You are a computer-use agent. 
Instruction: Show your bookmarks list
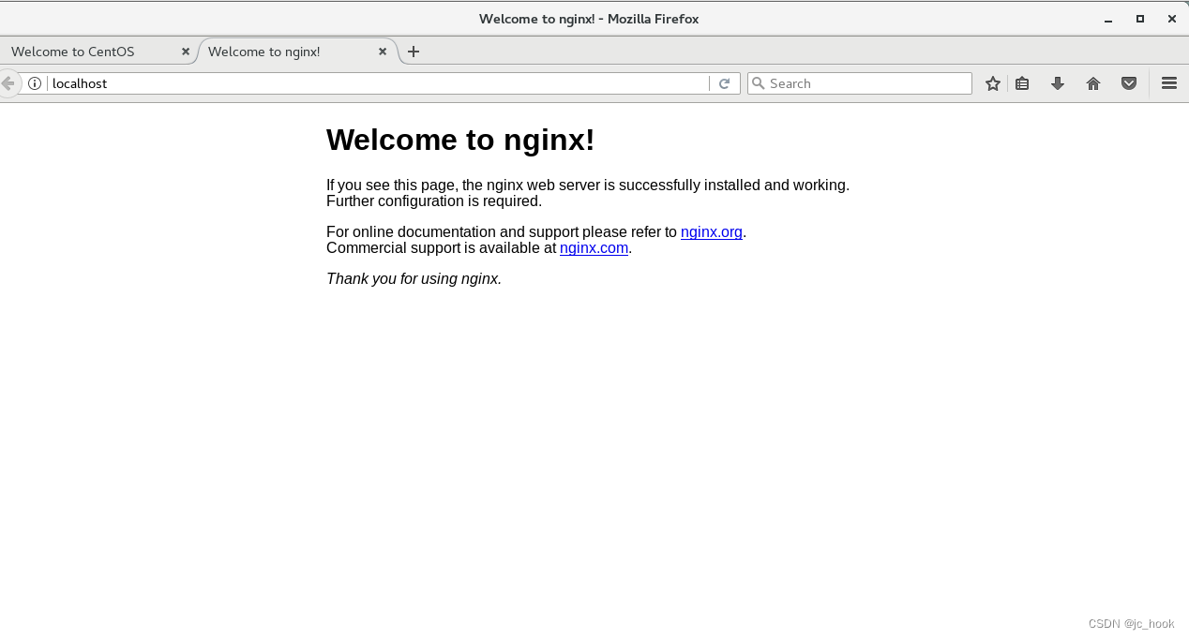point(1022,83)
